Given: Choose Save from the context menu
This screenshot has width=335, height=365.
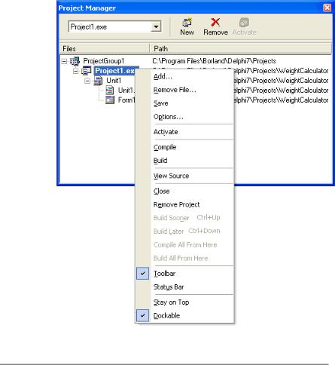Looking at the screenshot, I should pyautogui.click(x=184, y=103).
